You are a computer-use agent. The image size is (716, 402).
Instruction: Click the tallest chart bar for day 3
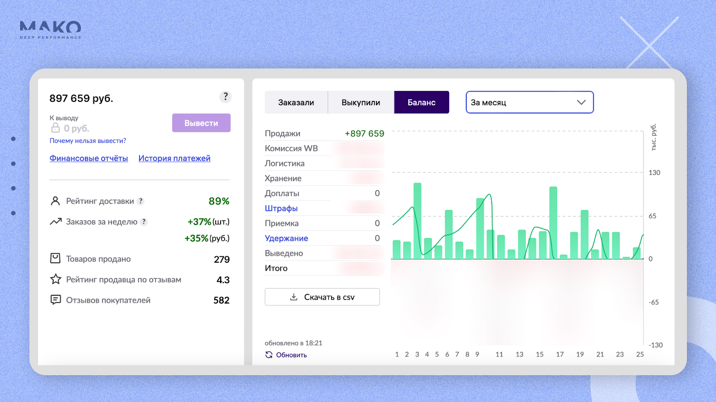pyautogui.click(x=418, y=221)
